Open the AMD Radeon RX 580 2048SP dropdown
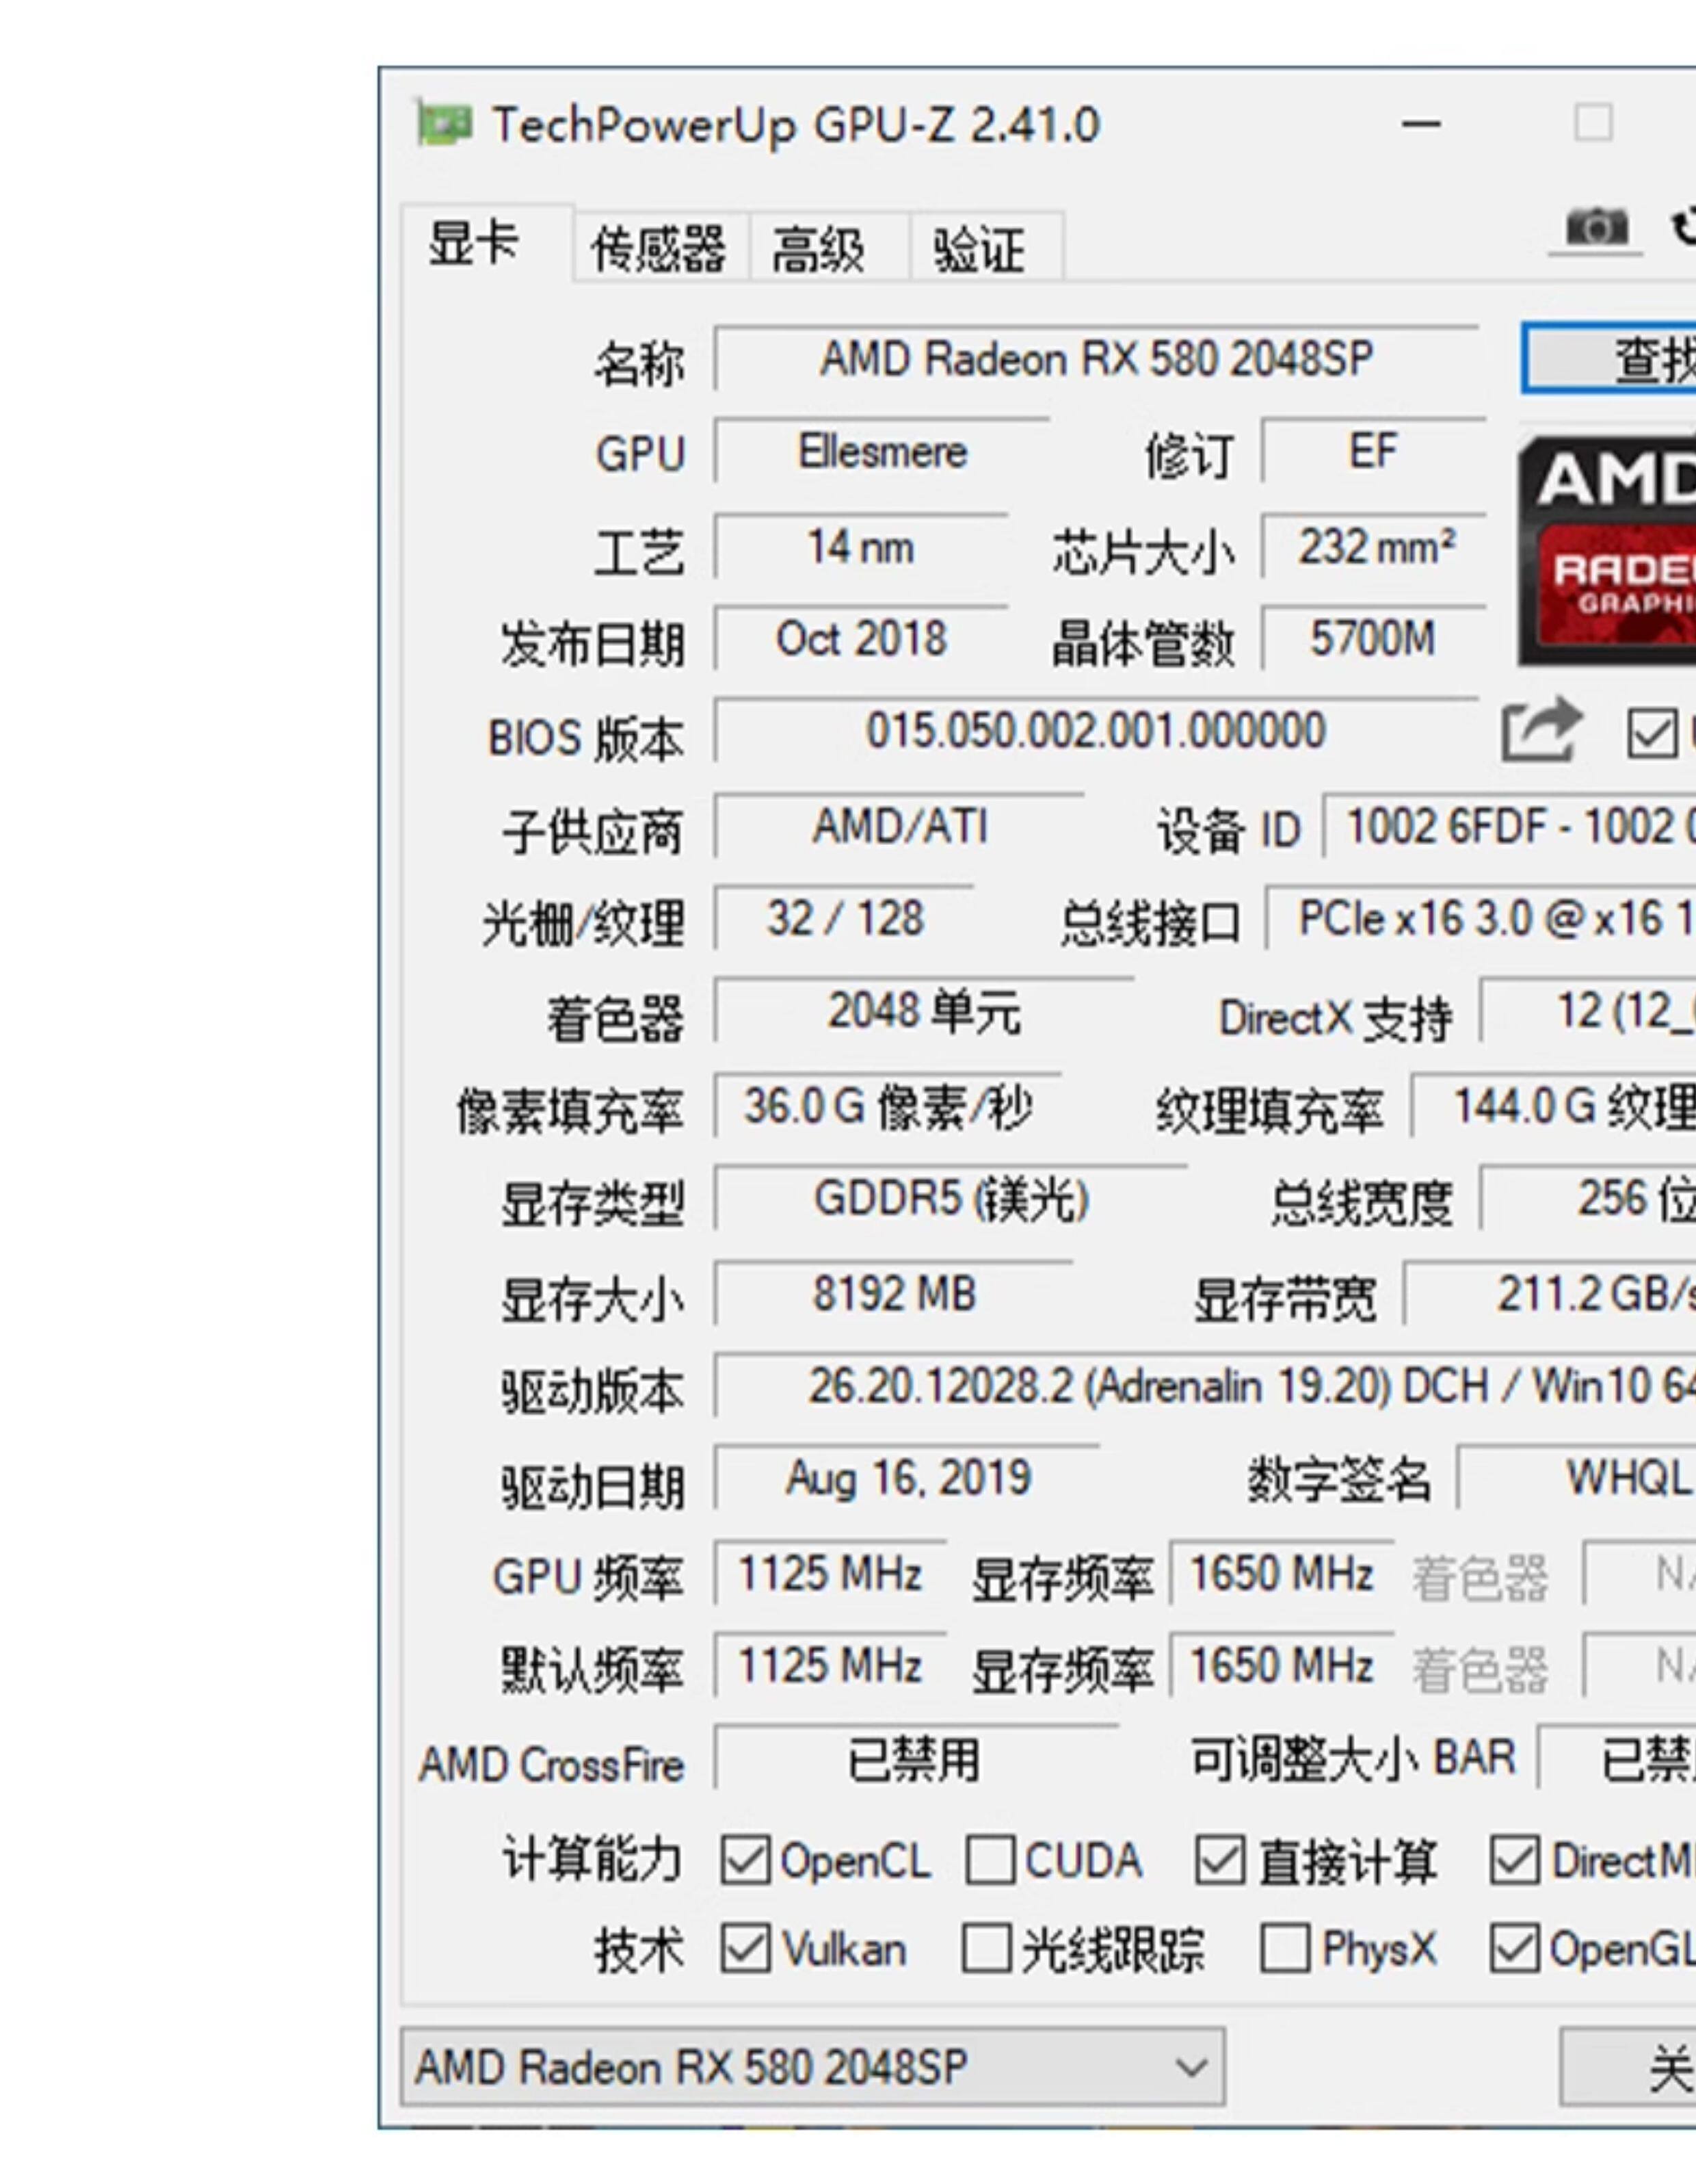This screenshot has height=2184, width=1696. [812, 2068]
